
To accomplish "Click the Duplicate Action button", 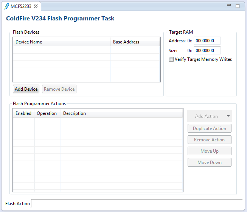I will point(210,128).
